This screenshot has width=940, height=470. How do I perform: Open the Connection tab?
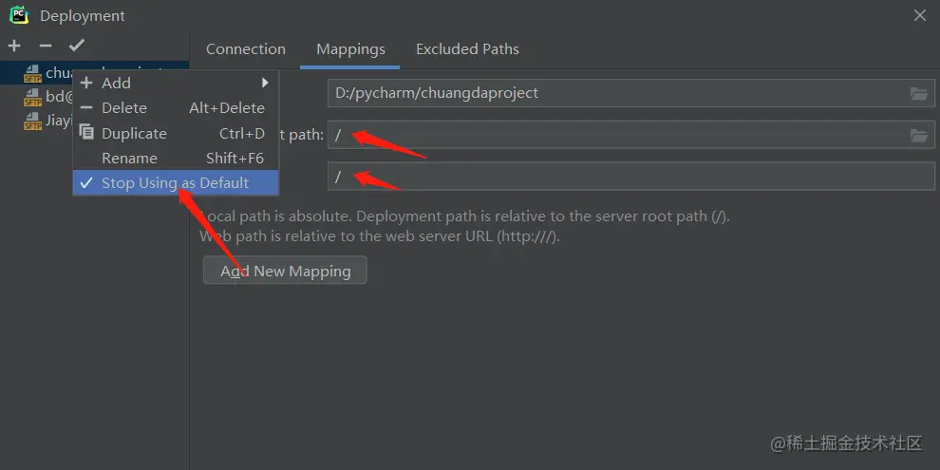coord(246,49)
